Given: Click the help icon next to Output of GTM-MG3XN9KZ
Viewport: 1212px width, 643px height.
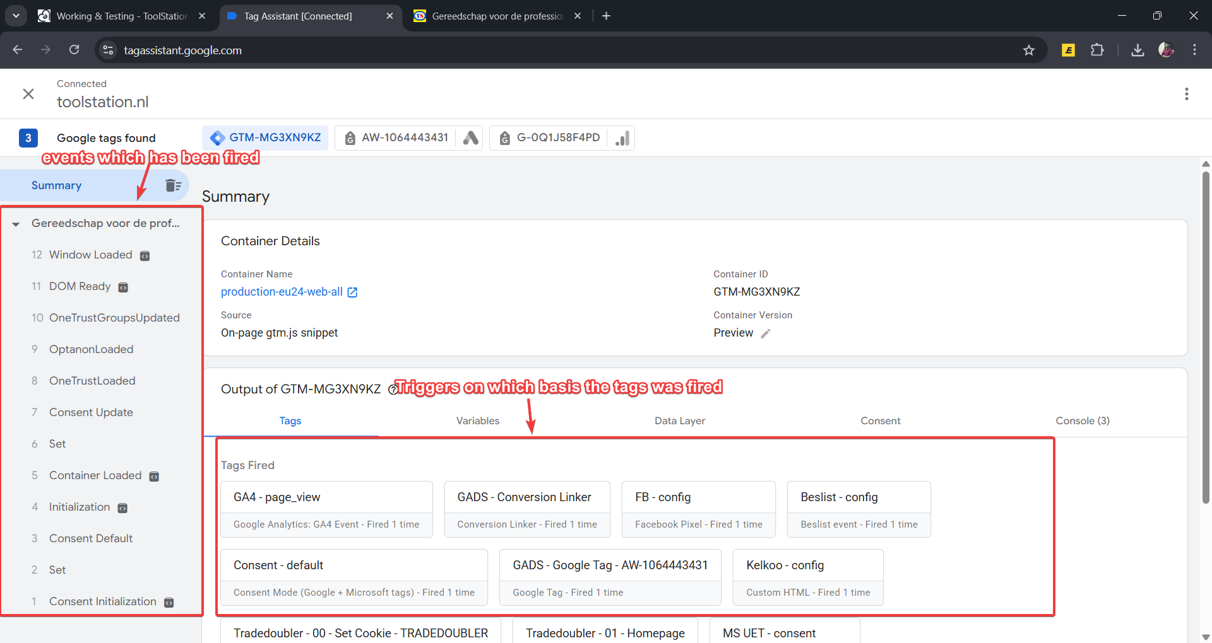Looking at the screenshot, I should point(393,390).
